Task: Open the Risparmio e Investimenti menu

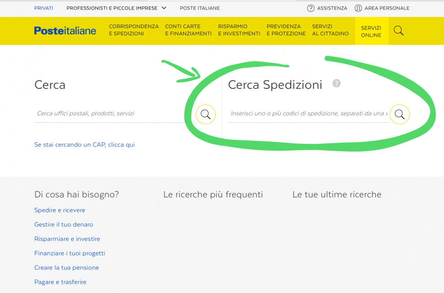Action: 239,30
